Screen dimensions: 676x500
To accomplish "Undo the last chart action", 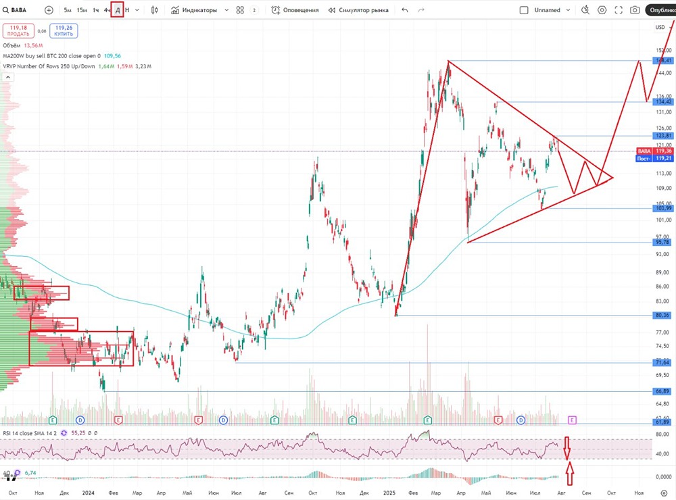I will tap(404, 10).
